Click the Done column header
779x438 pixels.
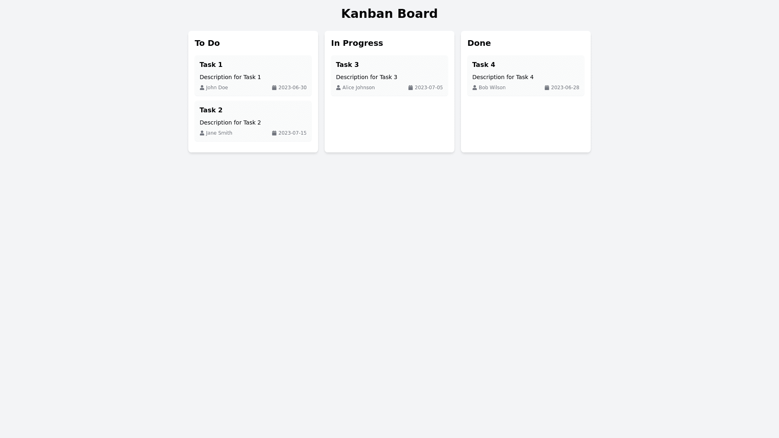coord(479,43)
